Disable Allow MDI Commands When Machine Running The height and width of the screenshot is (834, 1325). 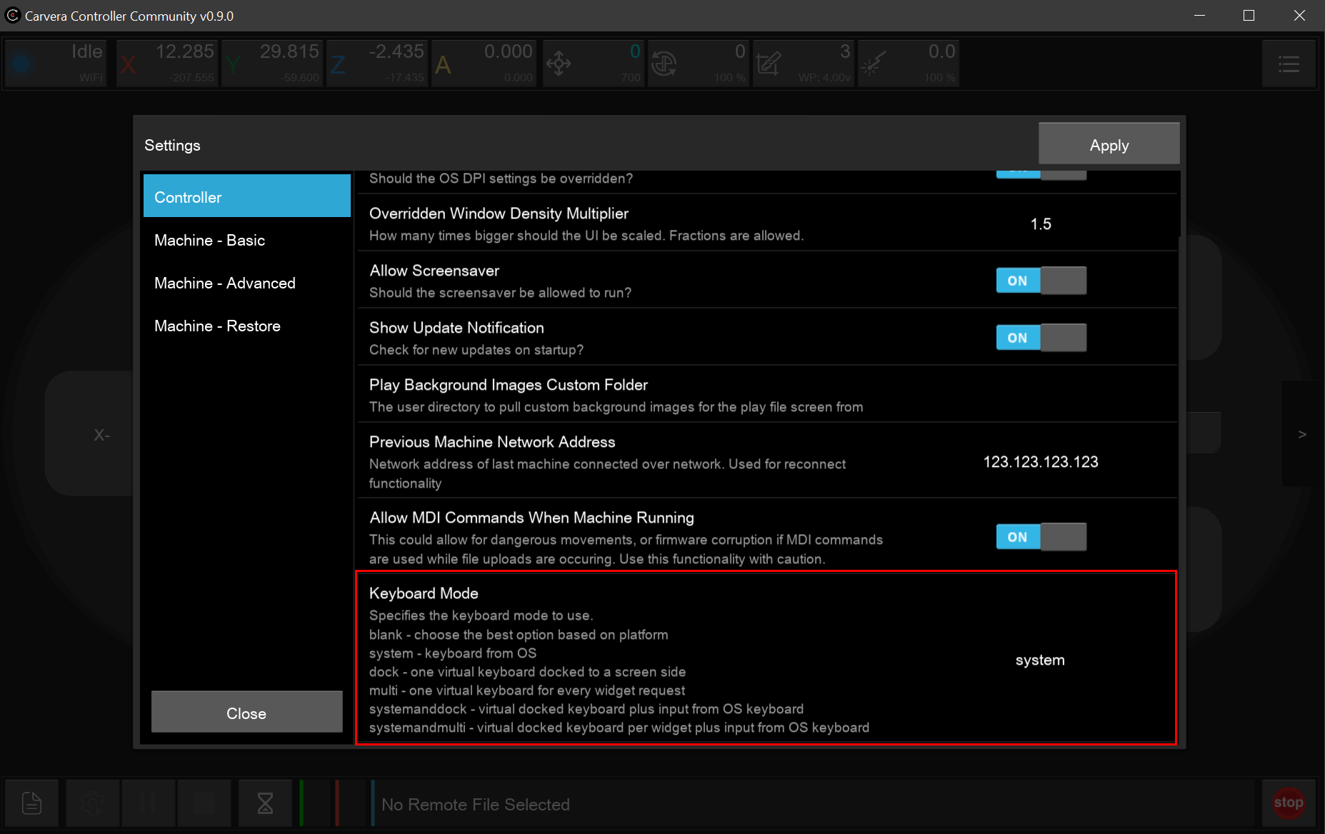(1041, 537)
